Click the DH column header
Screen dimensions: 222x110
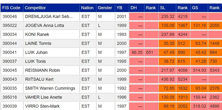point(134,8)
